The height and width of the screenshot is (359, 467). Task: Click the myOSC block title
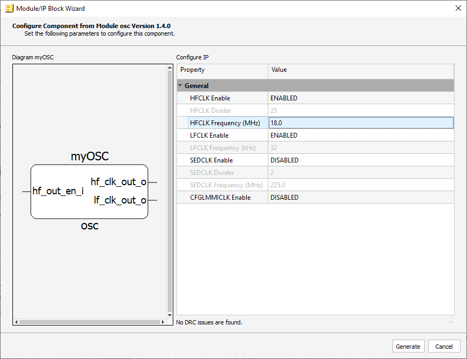90,156
